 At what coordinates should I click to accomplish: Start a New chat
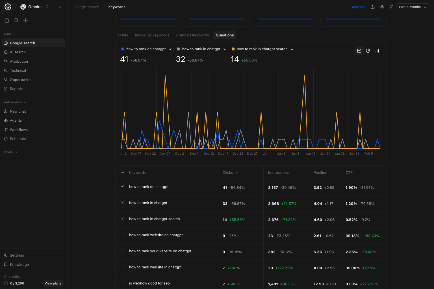click(x=18, y=111)
